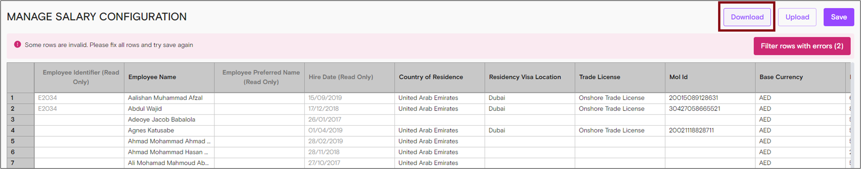Select row header number 3
This screenshot has width=861, height=169.
point(21,120)
